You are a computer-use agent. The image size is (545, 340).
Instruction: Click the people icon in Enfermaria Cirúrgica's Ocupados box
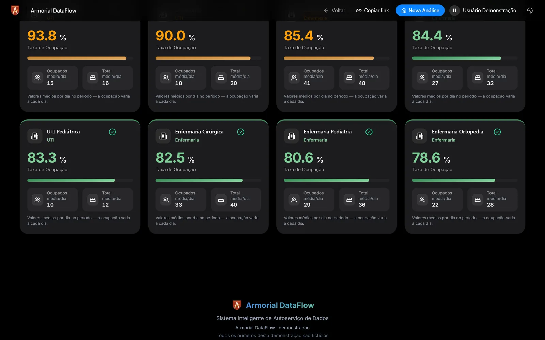click(x=166, y=200)
